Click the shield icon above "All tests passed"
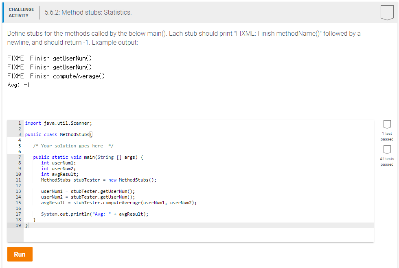The height and width of the screenshot is (268, 399). [x=386, y=150]
